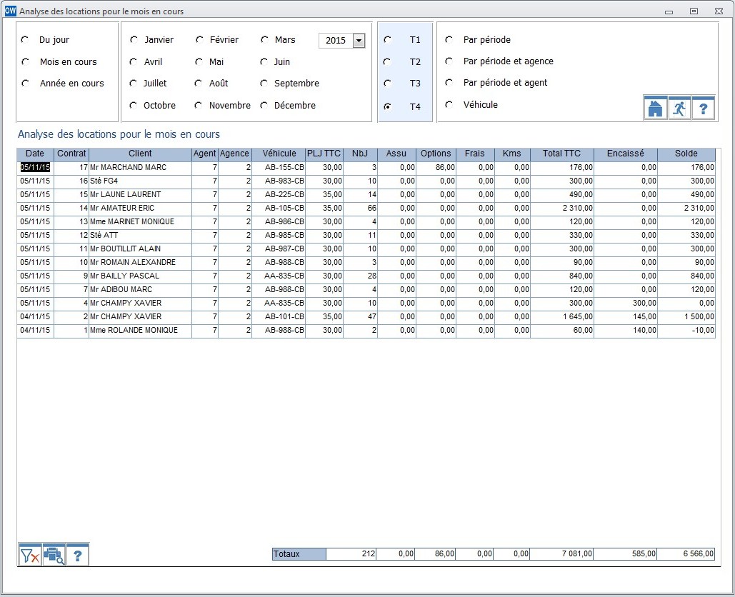Choose the Février month radio

click(x=199, y=40)
